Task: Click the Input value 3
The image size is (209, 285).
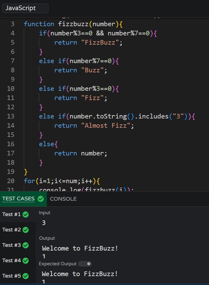Action: pyautogui.click(x=44, y=223)
